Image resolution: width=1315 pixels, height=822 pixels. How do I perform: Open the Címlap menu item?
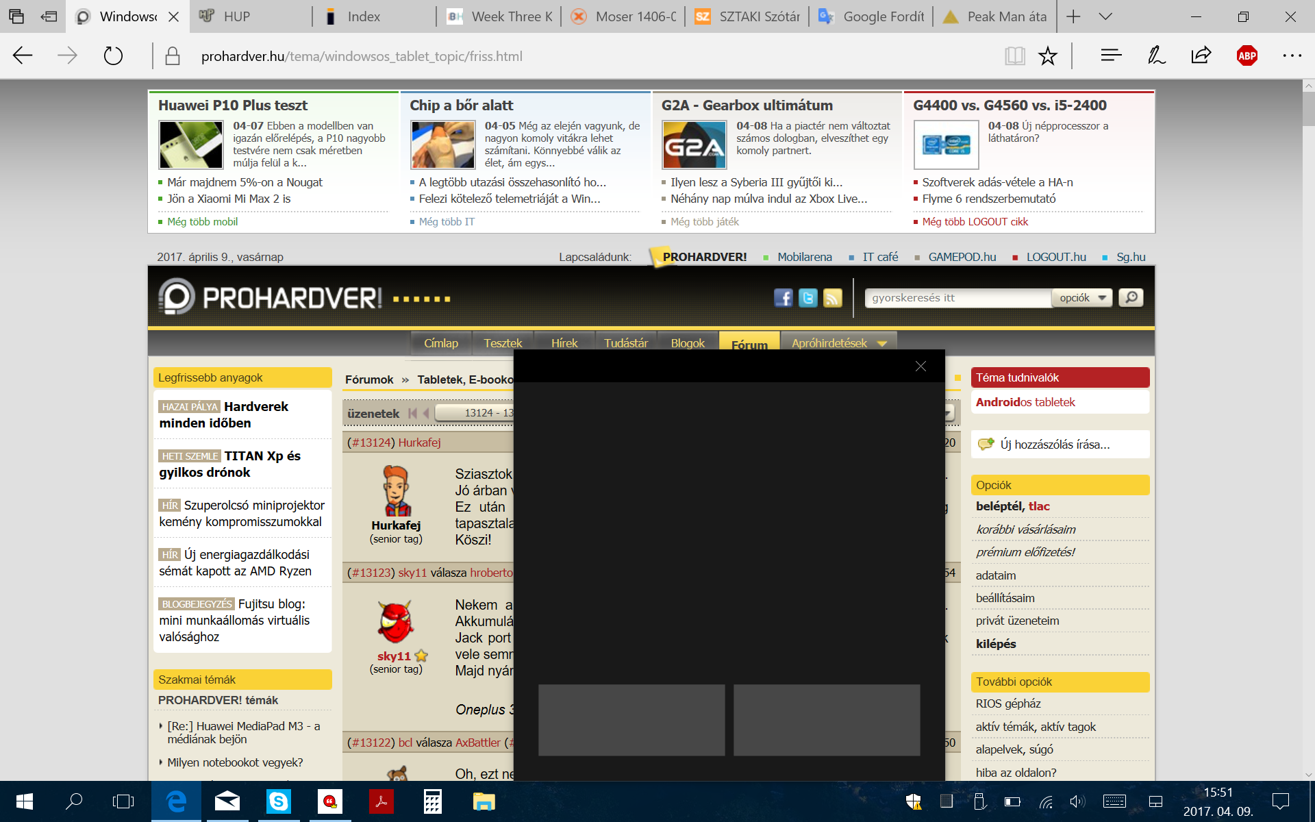[441, 343]
